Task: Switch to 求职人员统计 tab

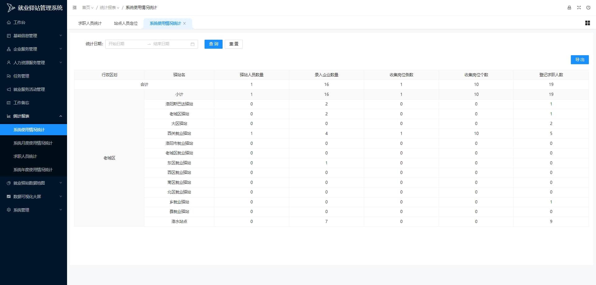Action: pyautogui.click(x=90, y=23)
